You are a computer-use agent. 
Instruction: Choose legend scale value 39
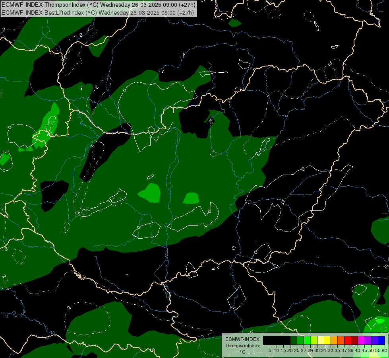[x=351, y=350]
